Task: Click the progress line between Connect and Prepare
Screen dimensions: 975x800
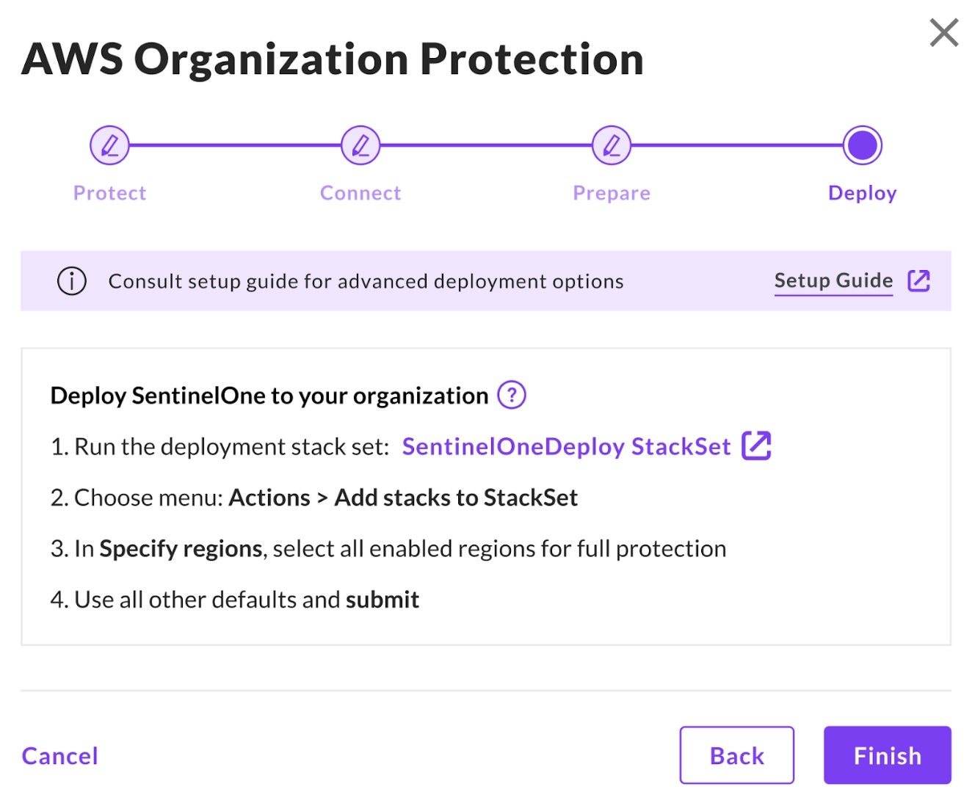Action: 486,145
